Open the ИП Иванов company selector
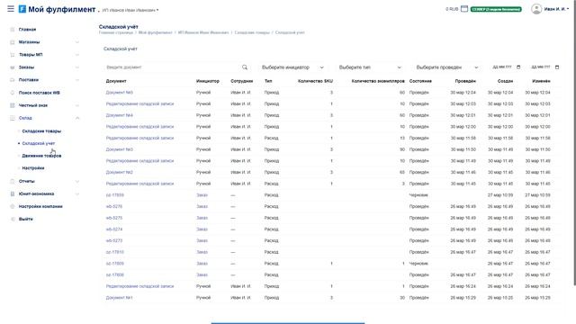 click(x=130, y=10)
